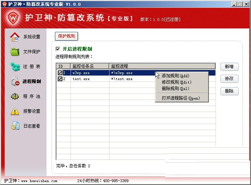This screenshot has height=185, width=251.
Task: Click the house icon for 系统设置
Action: point(15,37)
